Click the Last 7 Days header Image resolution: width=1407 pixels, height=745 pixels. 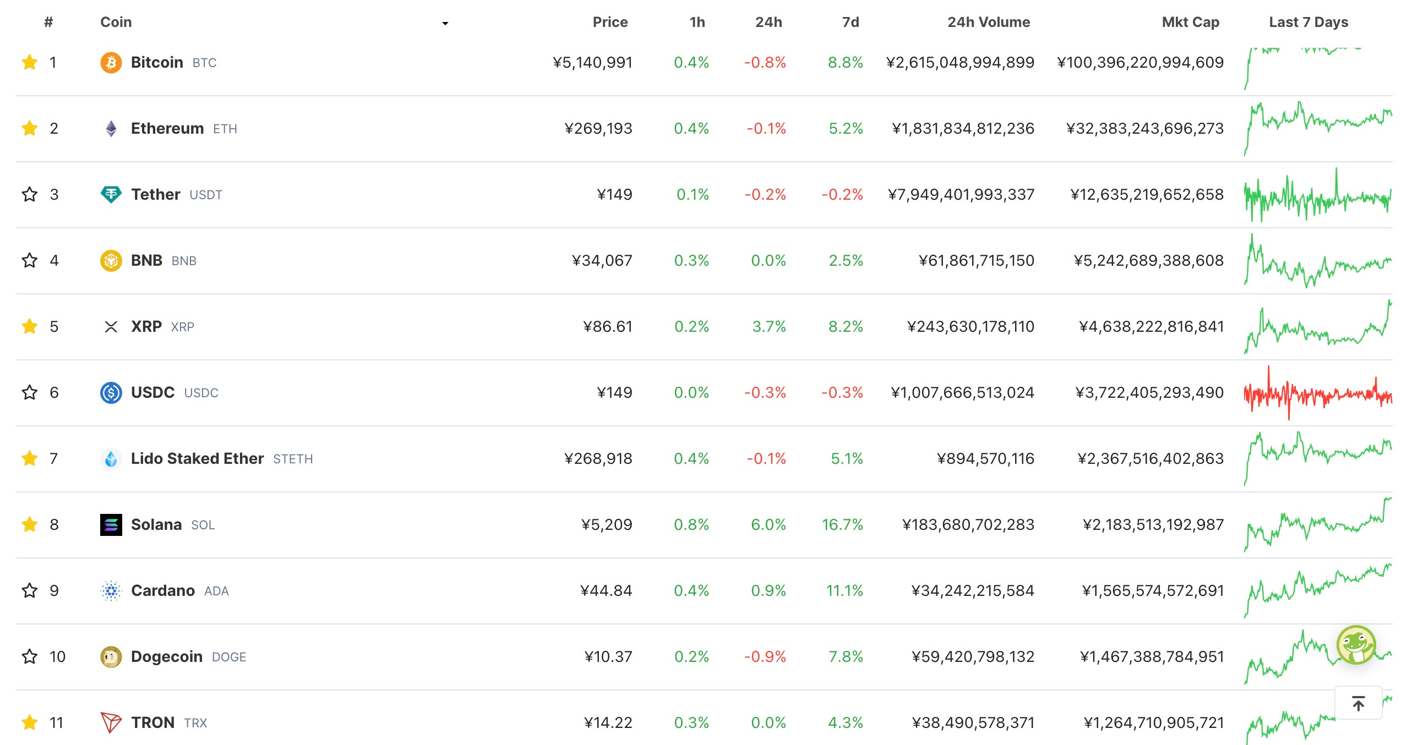click(x=1308, y=22)
